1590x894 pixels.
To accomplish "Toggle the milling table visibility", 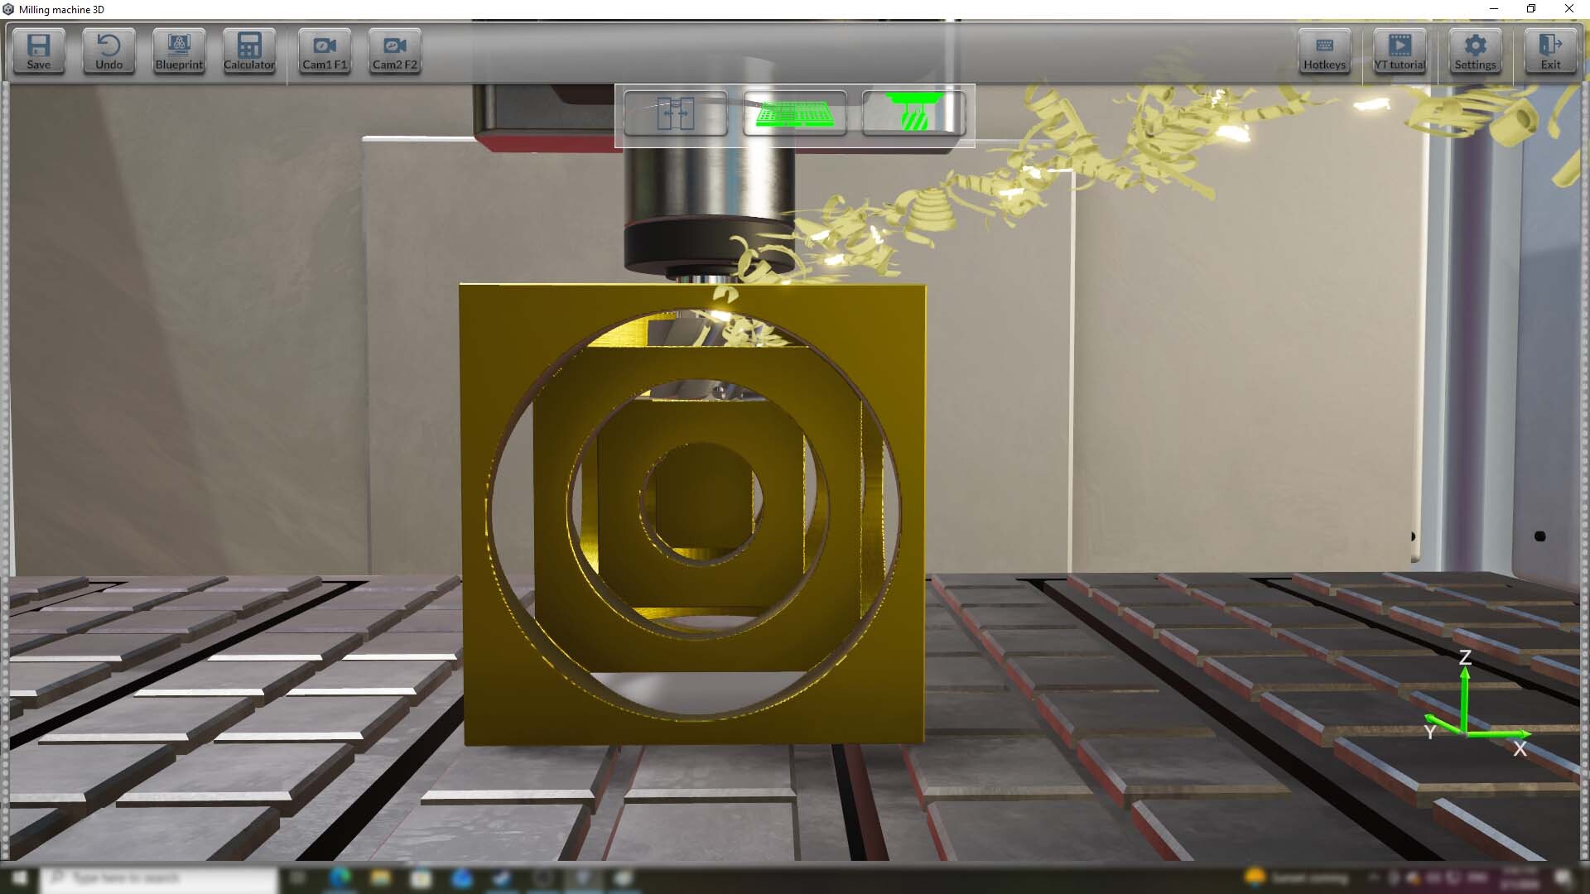I will [794, 114].
